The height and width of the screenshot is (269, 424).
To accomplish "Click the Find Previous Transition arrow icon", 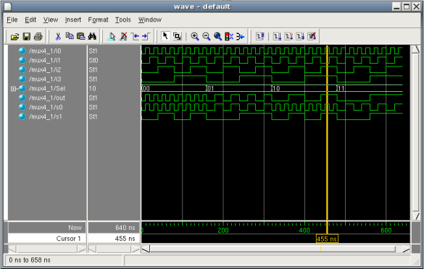I will [x=135, y=36].
